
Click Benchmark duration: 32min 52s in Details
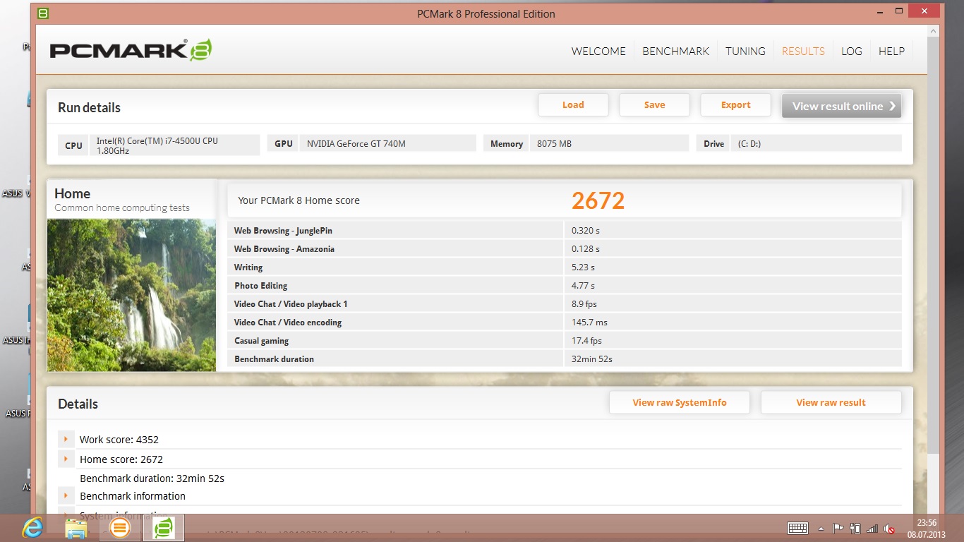[152, 478]
